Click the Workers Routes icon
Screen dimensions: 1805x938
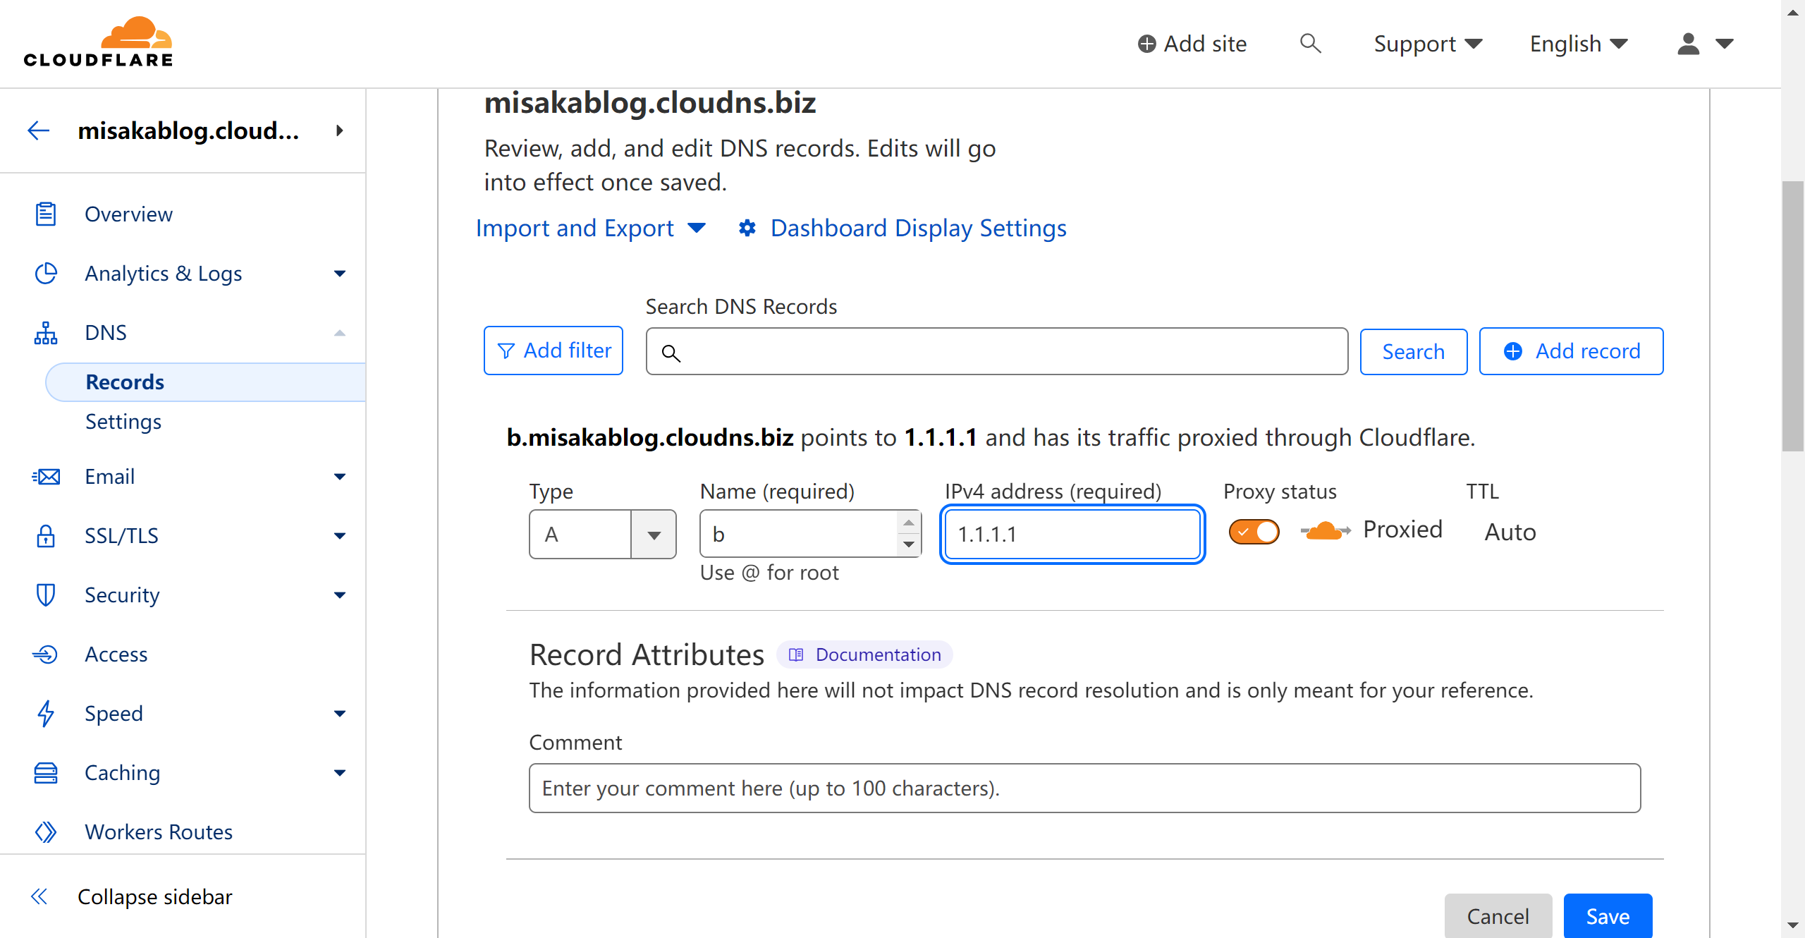(x=46, y=832)
